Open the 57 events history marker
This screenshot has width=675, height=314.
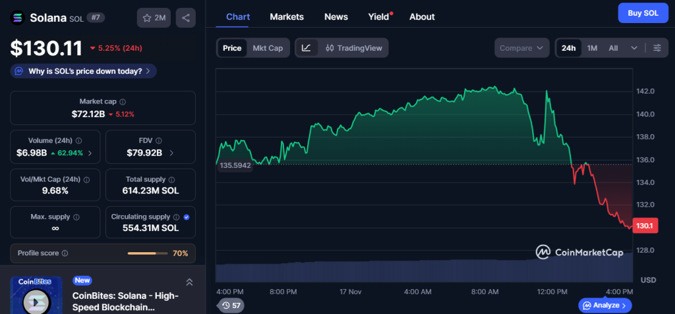click(x=231, y=305)
